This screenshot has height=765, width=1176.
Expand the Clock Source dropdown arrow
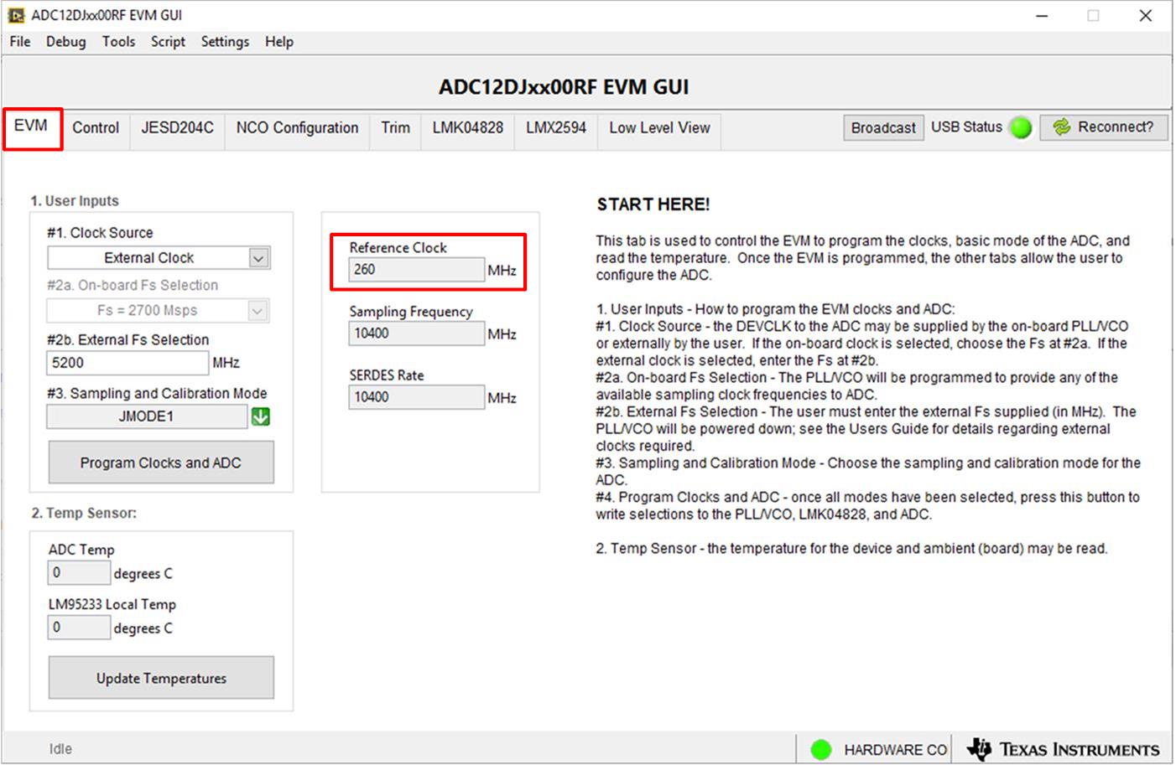coord(258,258)
